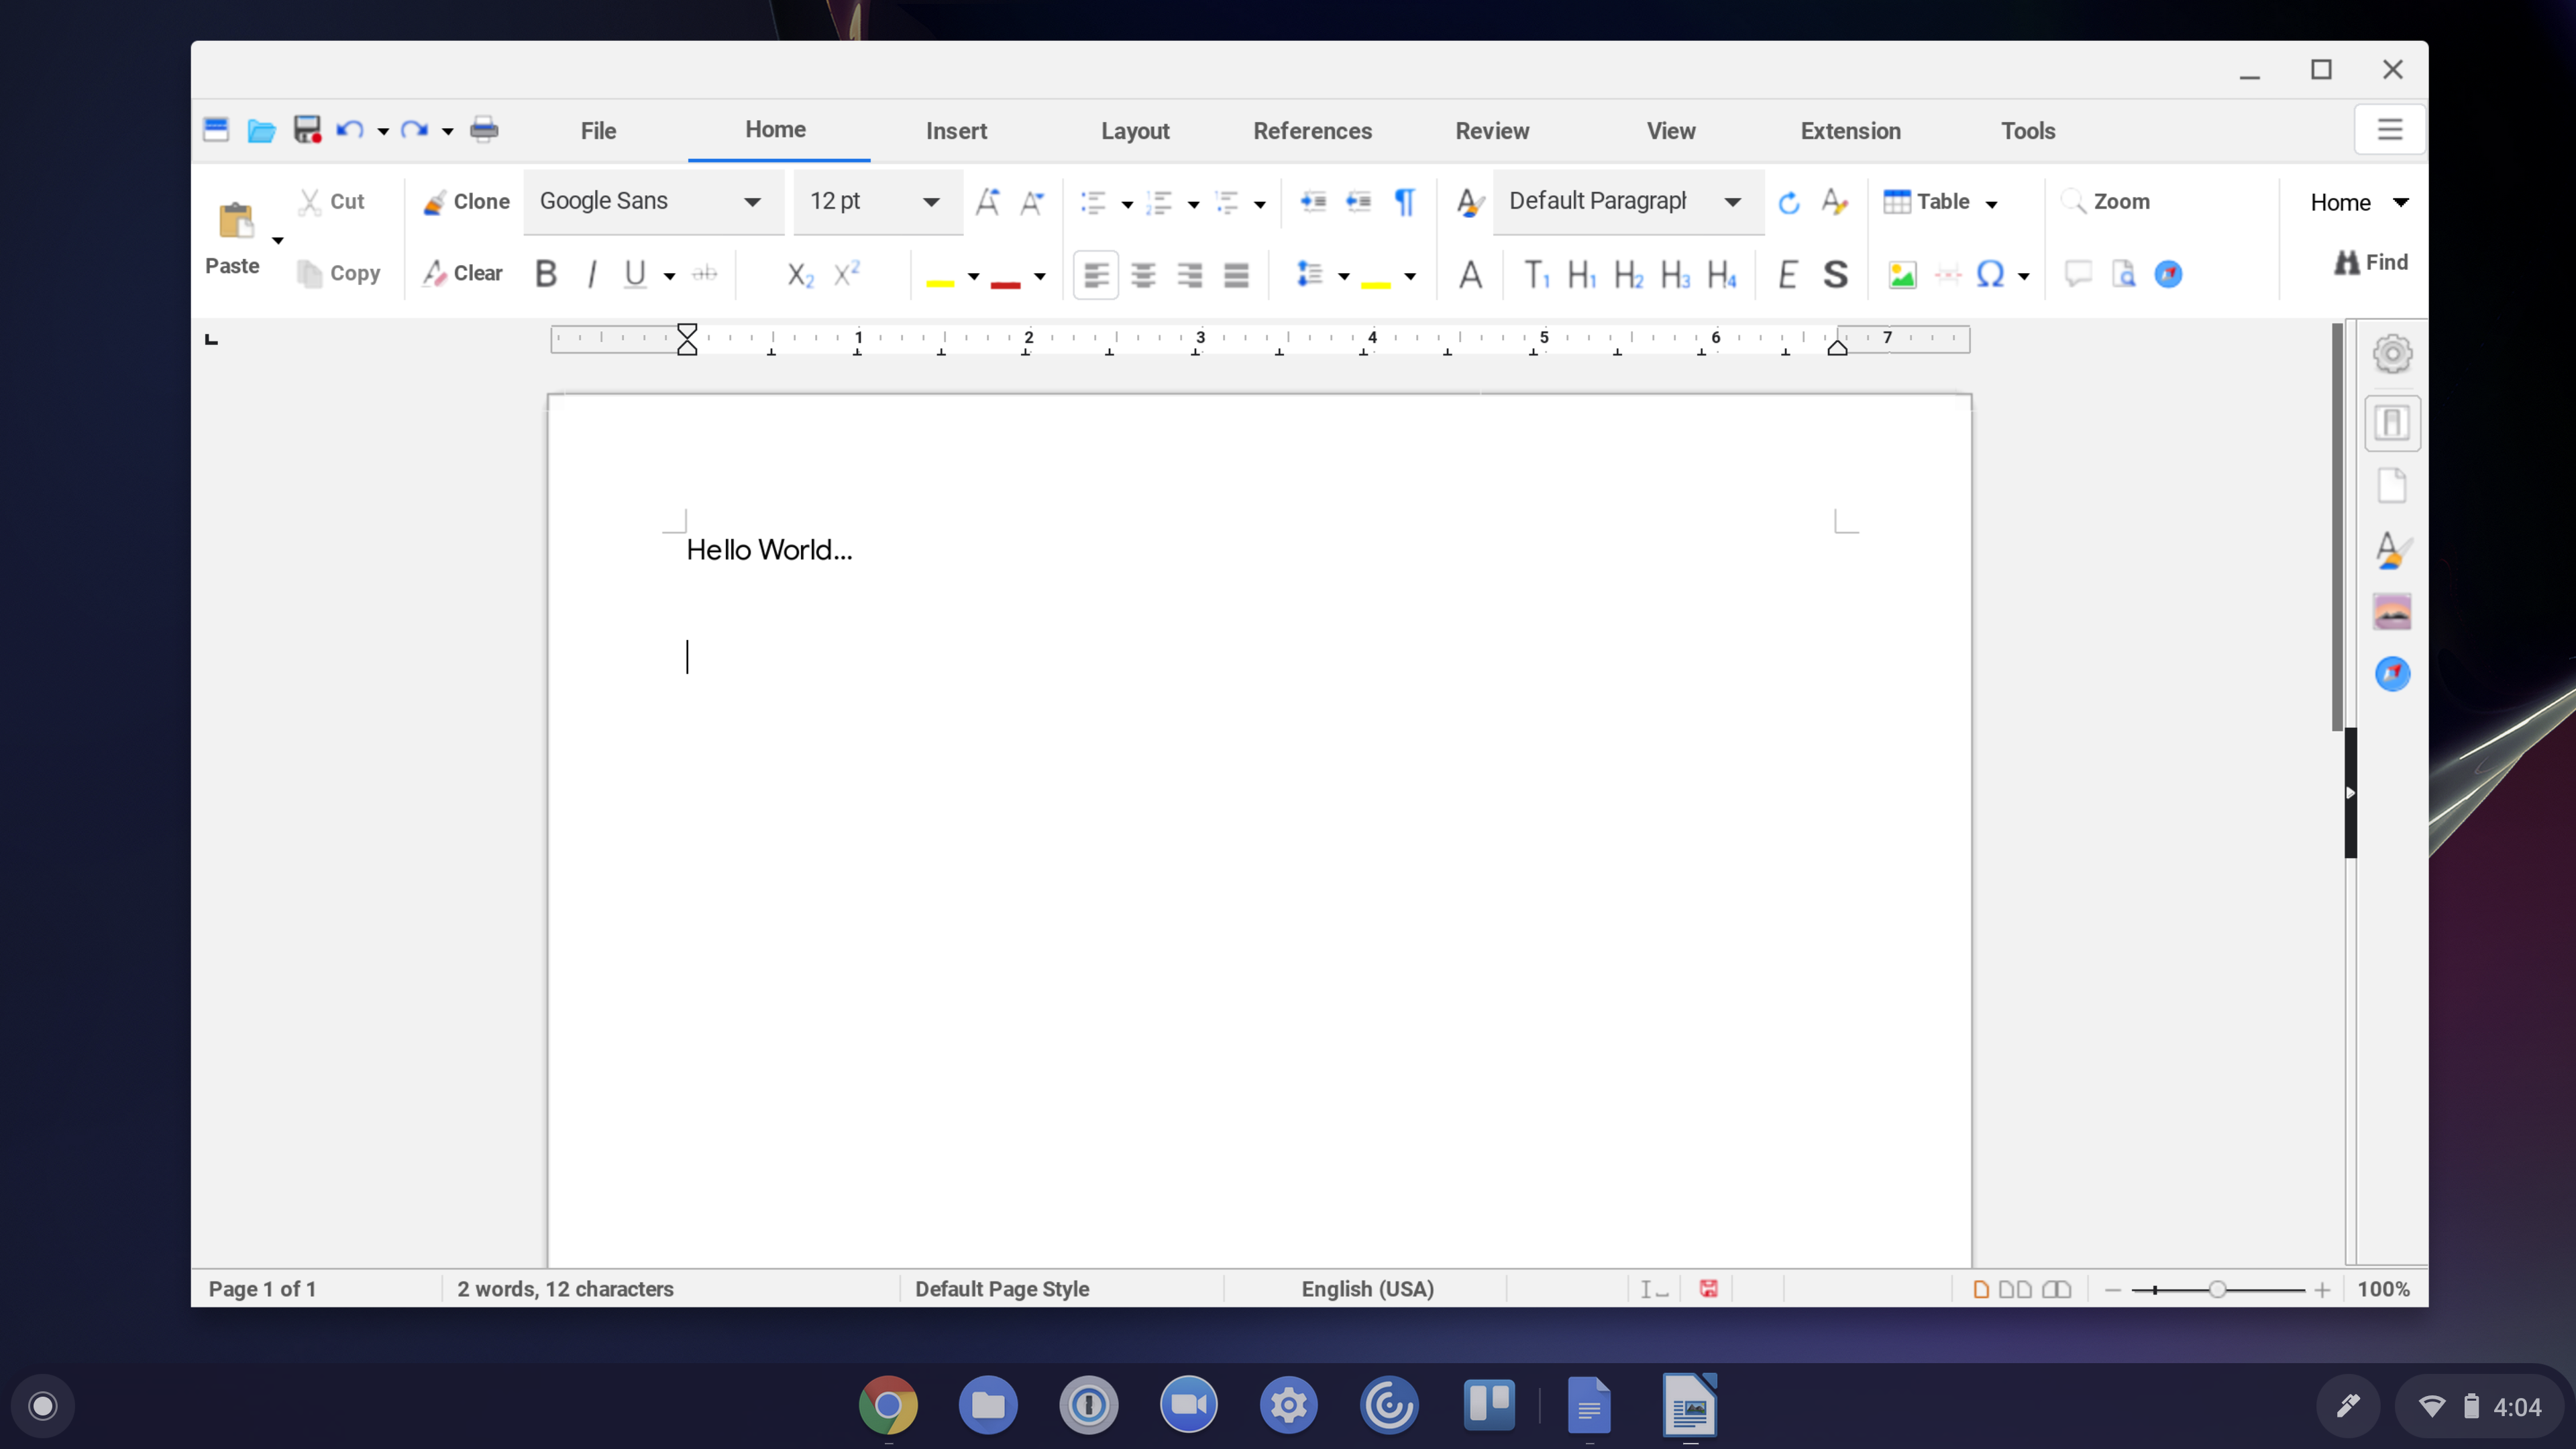The height and width of the screenshot is (1449, 2576).
Task: Apply superscript formatting
Action: 847,274
